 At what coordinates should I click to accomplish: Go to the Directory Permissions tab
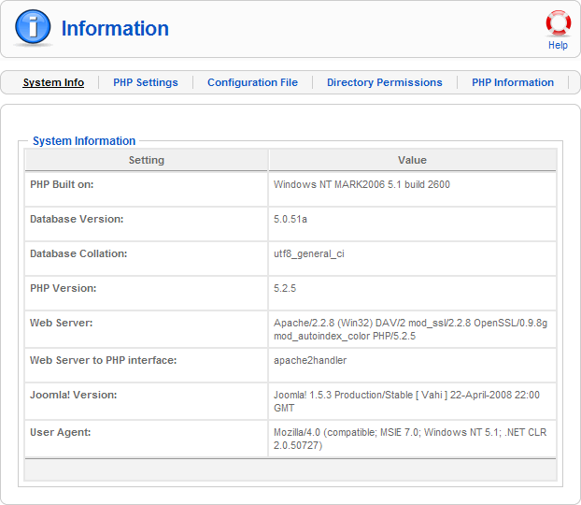(x=384, y=82)
